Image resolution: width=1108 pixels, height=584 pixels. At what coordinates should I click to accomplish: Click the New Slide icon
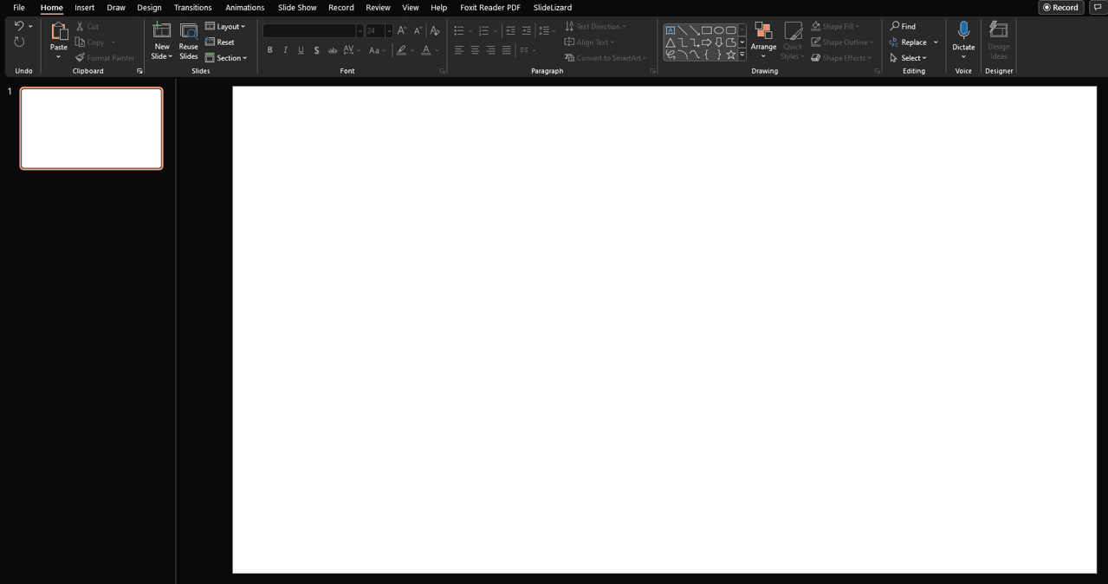(x=162, y=31)
